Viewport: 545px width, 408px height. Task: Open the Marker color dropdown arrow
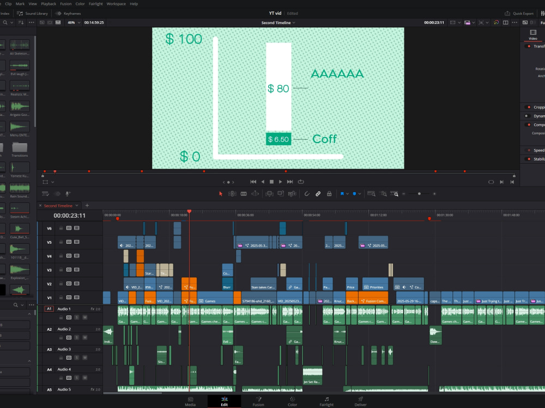(x=359, y=194)
